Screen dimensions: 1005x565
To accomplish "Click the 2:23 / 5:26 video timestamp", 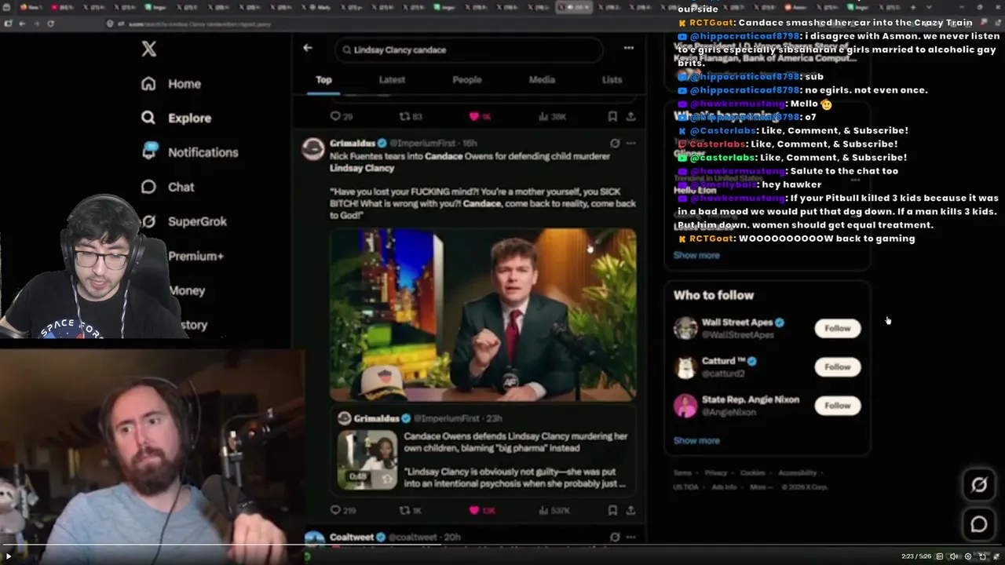I will [918, 556].
